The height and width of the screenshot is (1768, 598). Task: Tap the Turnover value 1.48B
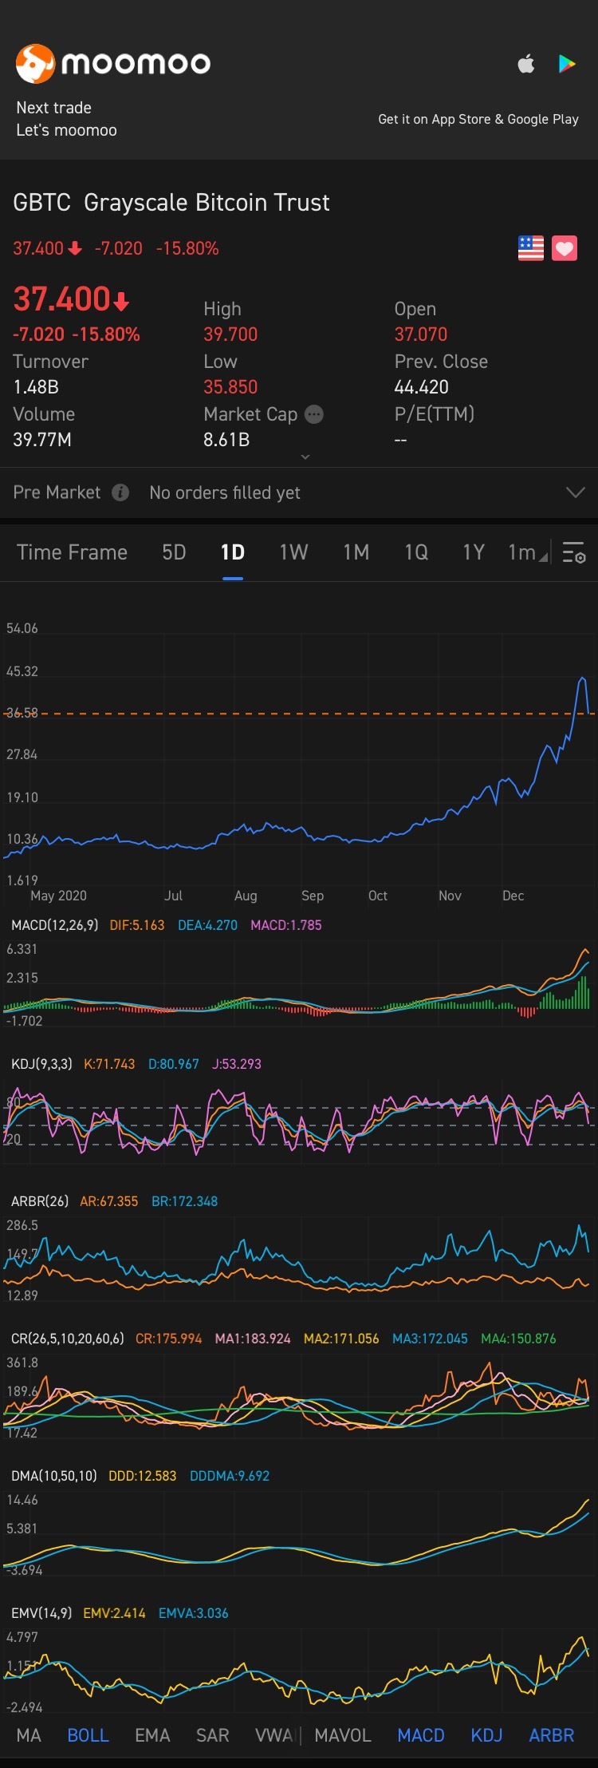[36, 387]
